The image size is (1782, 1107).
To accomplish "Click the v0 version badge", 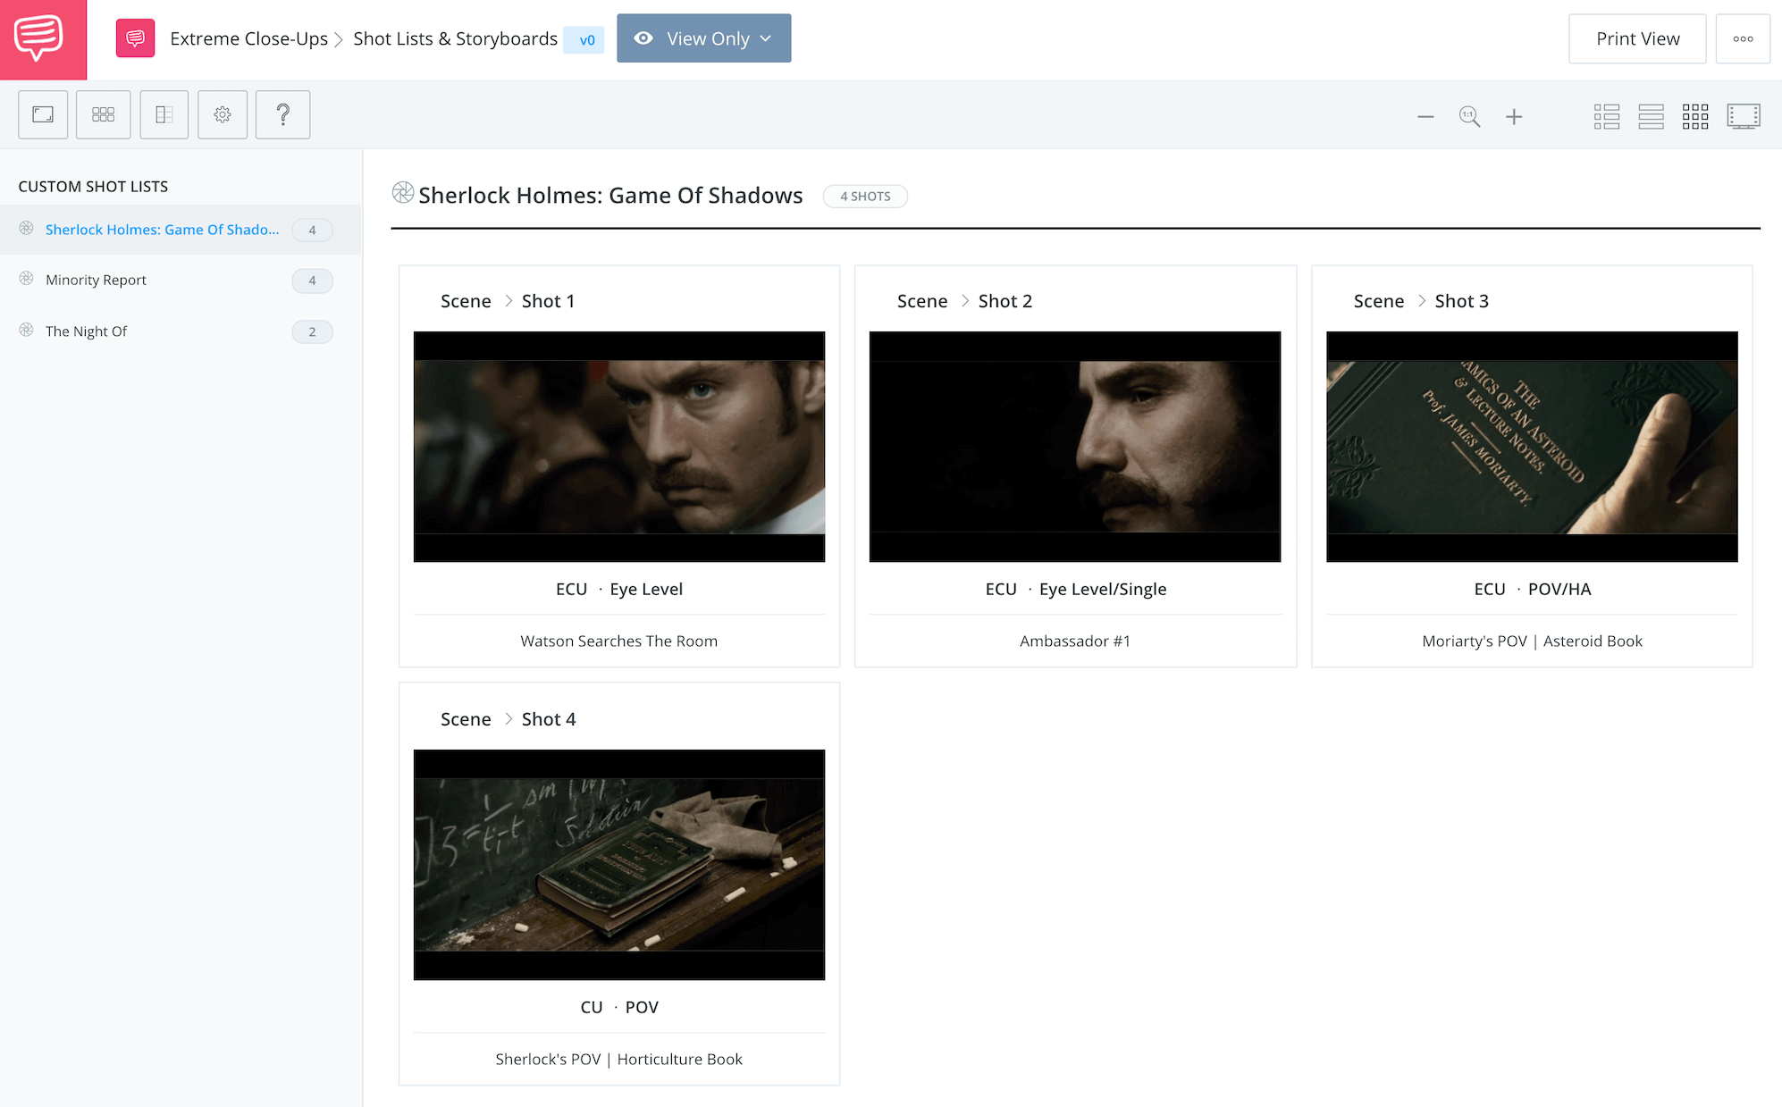I will (x=585, y=40).
